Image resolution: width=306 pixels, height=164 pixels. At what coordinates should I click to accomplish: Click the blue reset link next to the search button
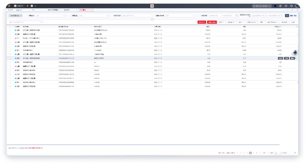click(x=291, y=16)
